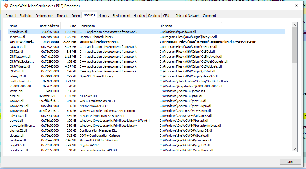Viewport: 306px width, 169px height.
Task: Sort by Base address column header
Action: click(x=49, y=26)
